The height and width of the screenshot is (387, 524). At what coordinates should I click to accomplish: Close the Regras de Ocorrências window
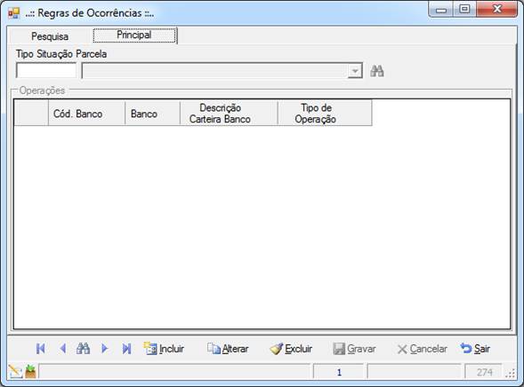click(x=497, y=10)
